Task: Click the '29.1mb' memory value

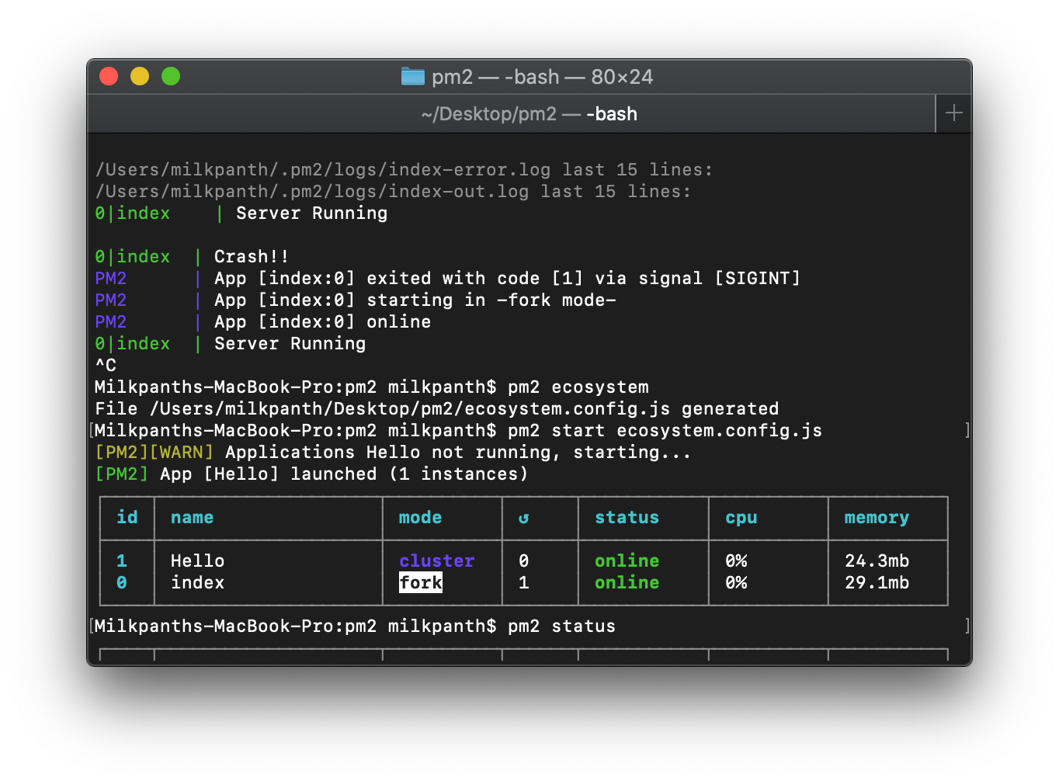Action: [877, 582]
